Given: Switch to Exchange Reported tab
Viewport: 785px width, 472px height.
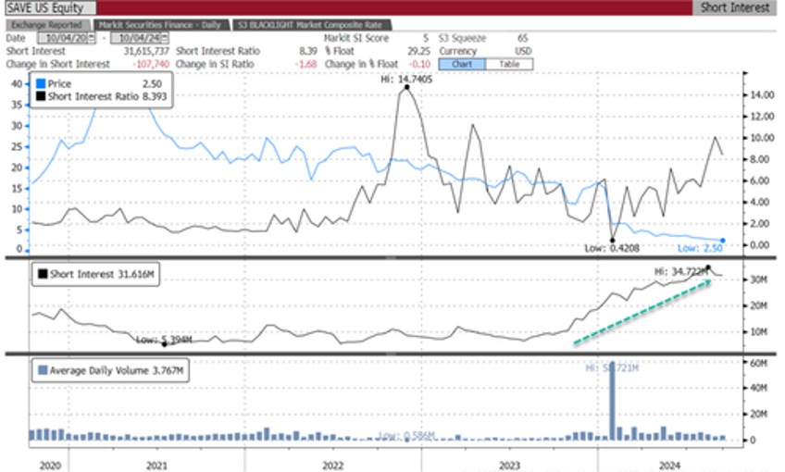Looking at the screenshot, I should click(x=47, y=25).
